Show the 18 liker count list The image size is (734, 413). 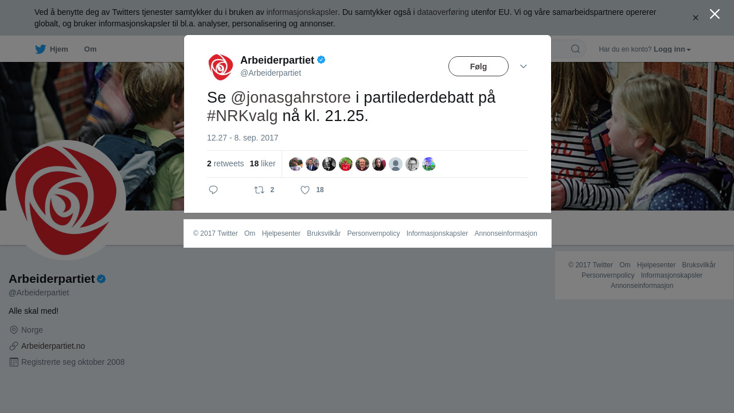click(x=263, y=163)
